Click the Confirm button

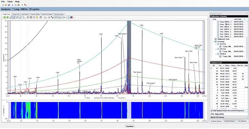(x=130, y=126)
